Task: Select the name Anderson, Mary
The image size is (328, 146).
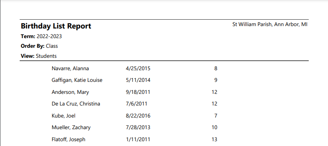Action: pos(70,92)
